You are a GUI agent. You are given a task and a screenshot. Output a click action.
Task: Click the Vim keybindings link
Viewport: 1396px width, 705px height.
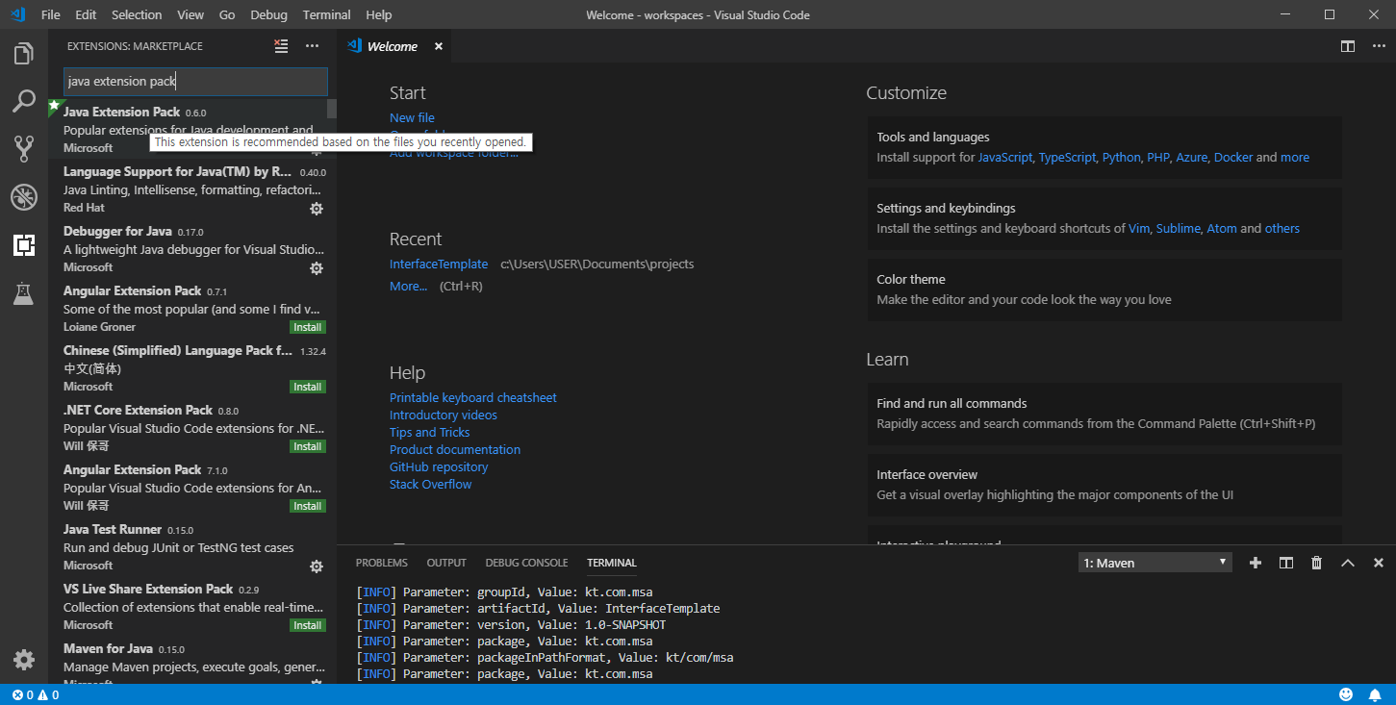[x=1139, y=228]
